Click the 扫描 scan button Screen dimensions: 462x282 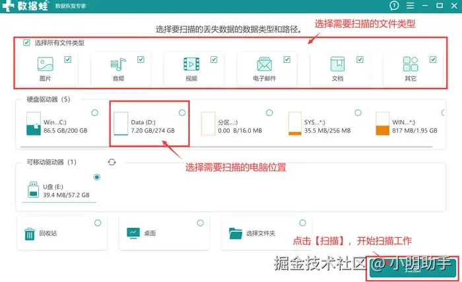pos(412,269)
